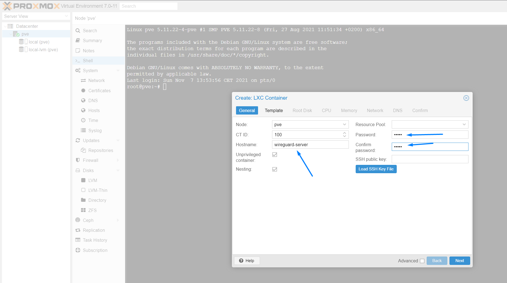Open the Help button
The width and height of the screenshot is (507, 283).
pyautogui.click(x=247, y=261)
